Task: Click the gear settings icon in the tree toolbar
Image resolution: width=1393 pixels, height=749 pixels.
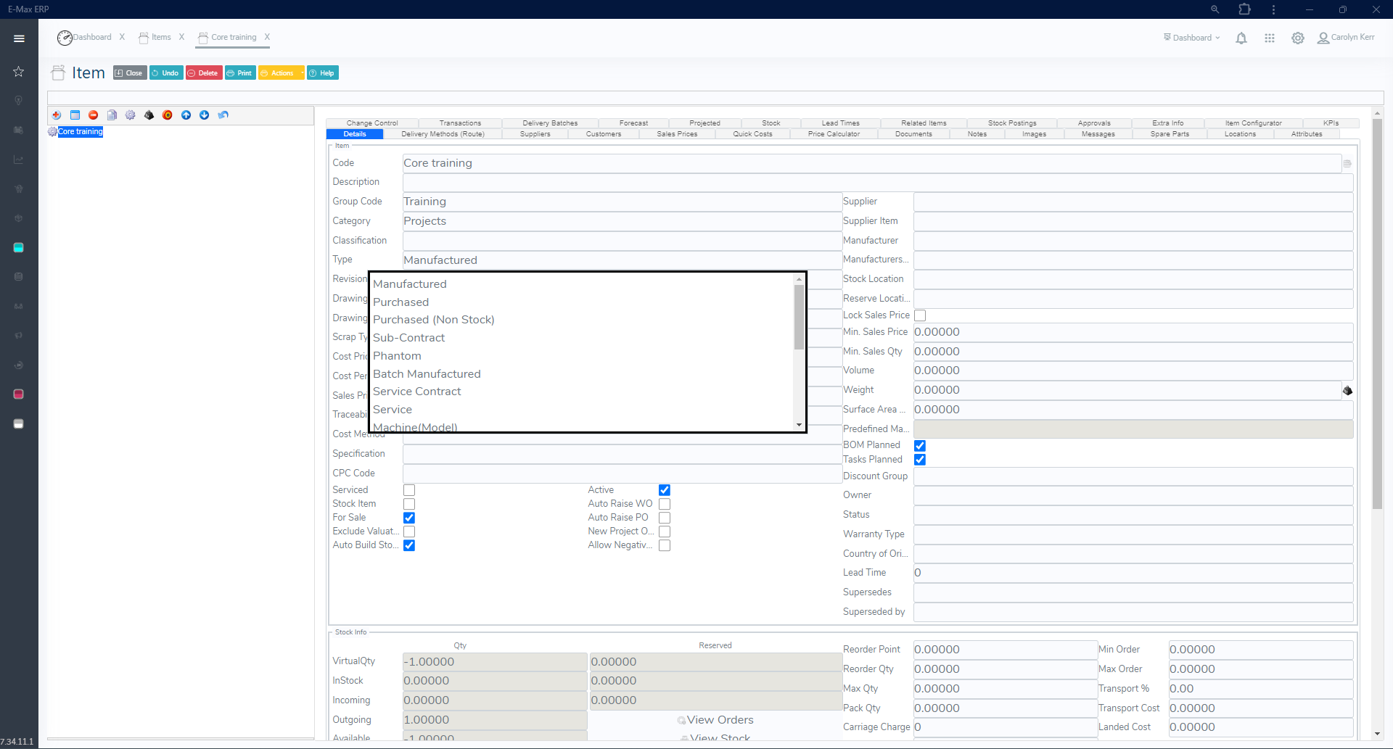Action: click(131, 115)
